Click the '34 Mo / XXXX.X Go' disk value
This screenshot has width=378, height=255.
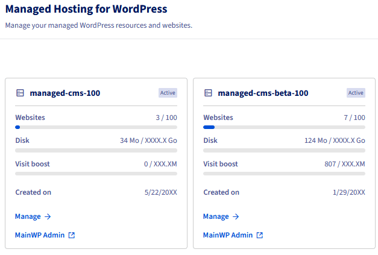click(148, 140)
